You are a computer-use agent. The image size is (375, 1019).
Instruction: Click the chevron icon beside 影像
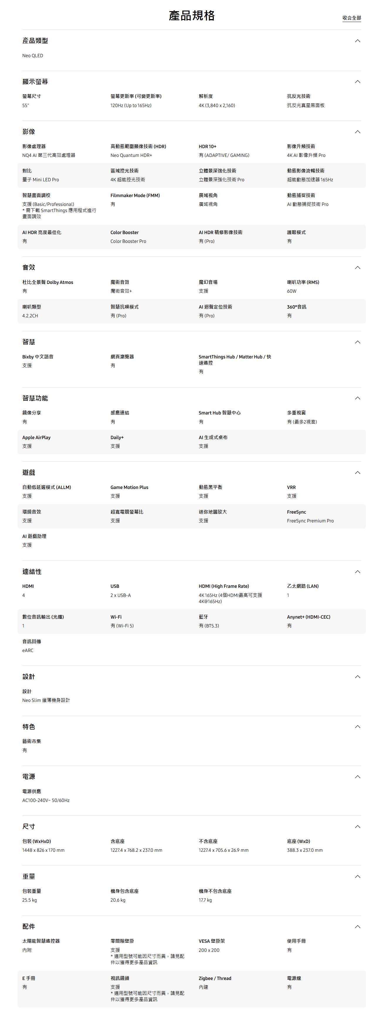(x=357, y=132)
